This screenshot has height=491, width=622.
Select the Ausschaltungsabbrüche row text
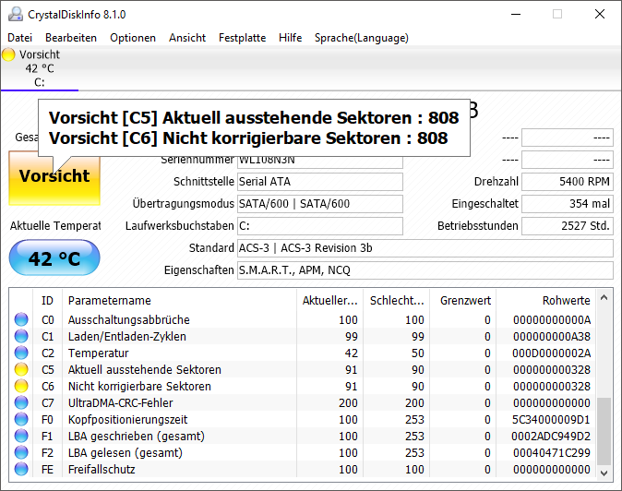coord(129,319)
